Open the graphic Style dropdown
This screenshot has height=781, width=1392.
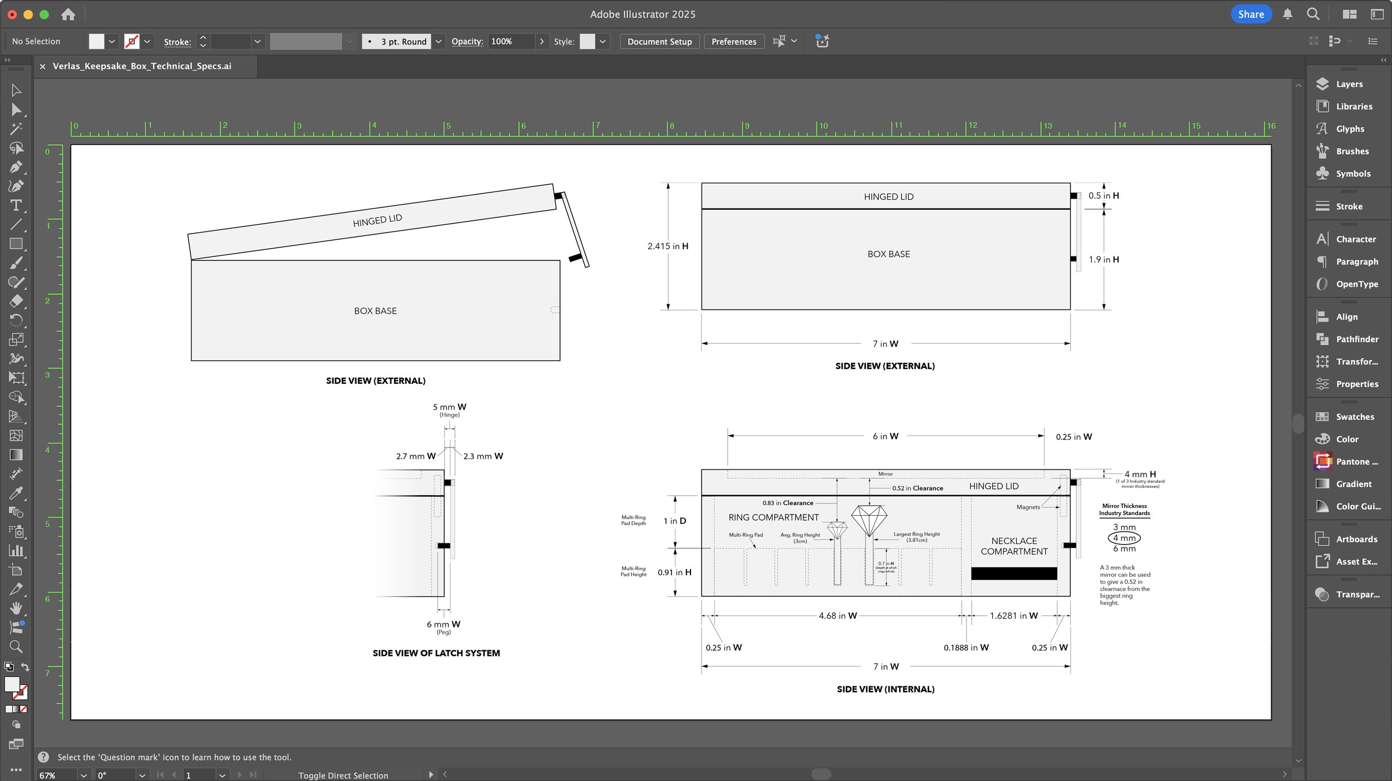coord(602,41)
